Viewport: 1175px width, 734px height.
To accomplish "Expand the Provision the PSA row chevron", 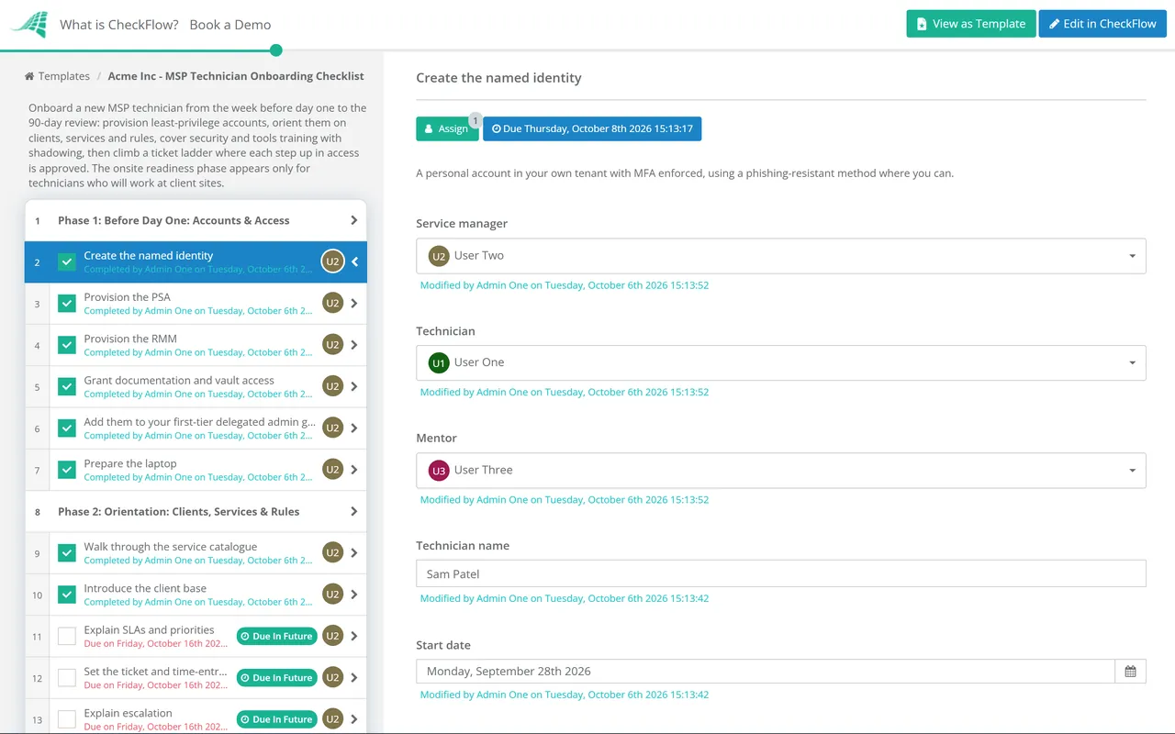I will click(354, 303).
